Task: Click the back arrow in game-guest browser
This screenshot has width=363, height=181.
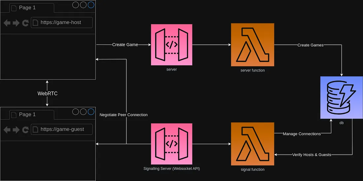Action: coord(7,130)
